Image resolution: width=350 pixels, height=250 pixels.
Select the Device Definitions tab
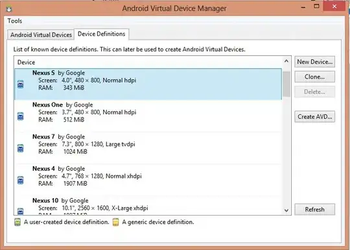[101, 34]
